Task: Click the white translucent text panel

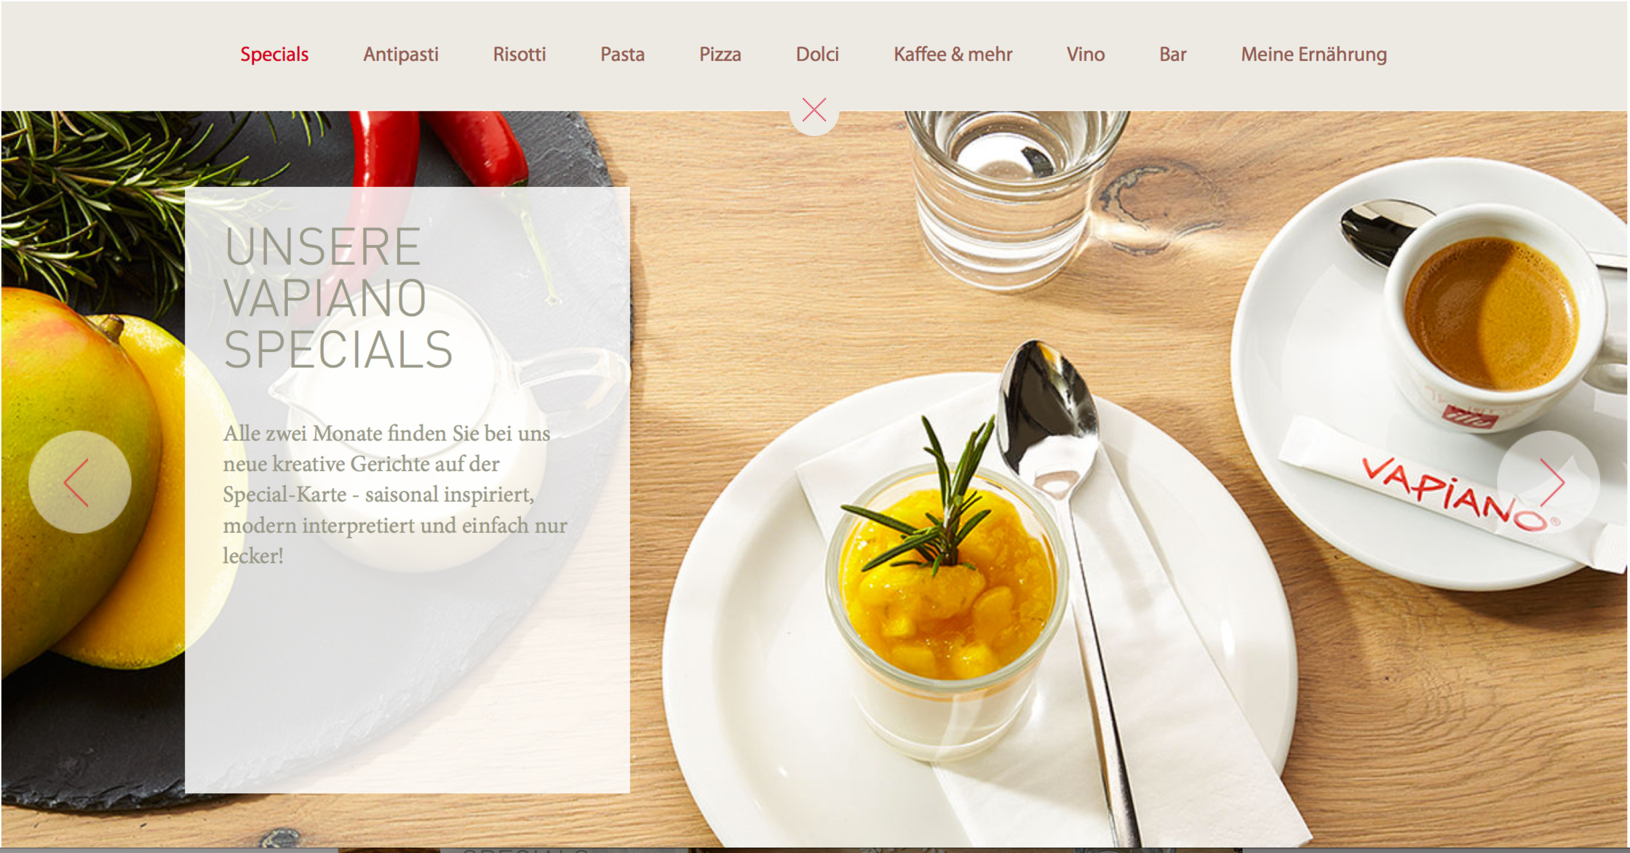Action: (407, 489)
